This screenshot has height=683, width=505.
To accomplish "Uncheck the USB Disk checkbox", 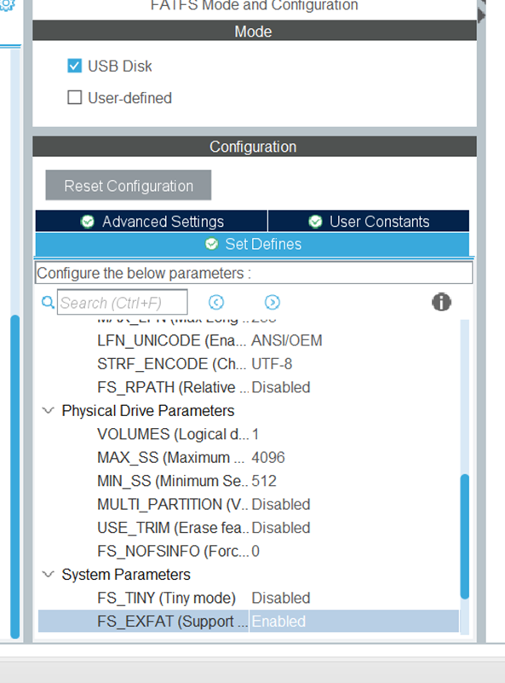I will click(74, 66).
